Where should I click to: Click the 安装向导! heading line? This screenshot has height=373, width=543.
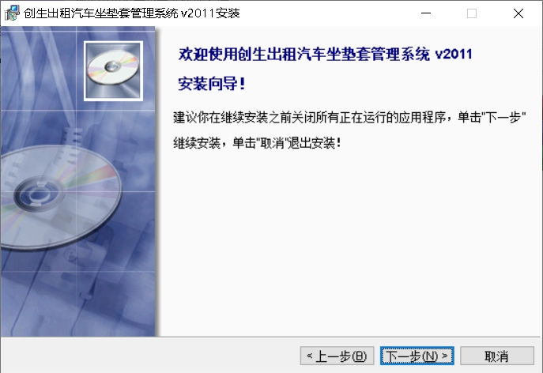point(212,84)
